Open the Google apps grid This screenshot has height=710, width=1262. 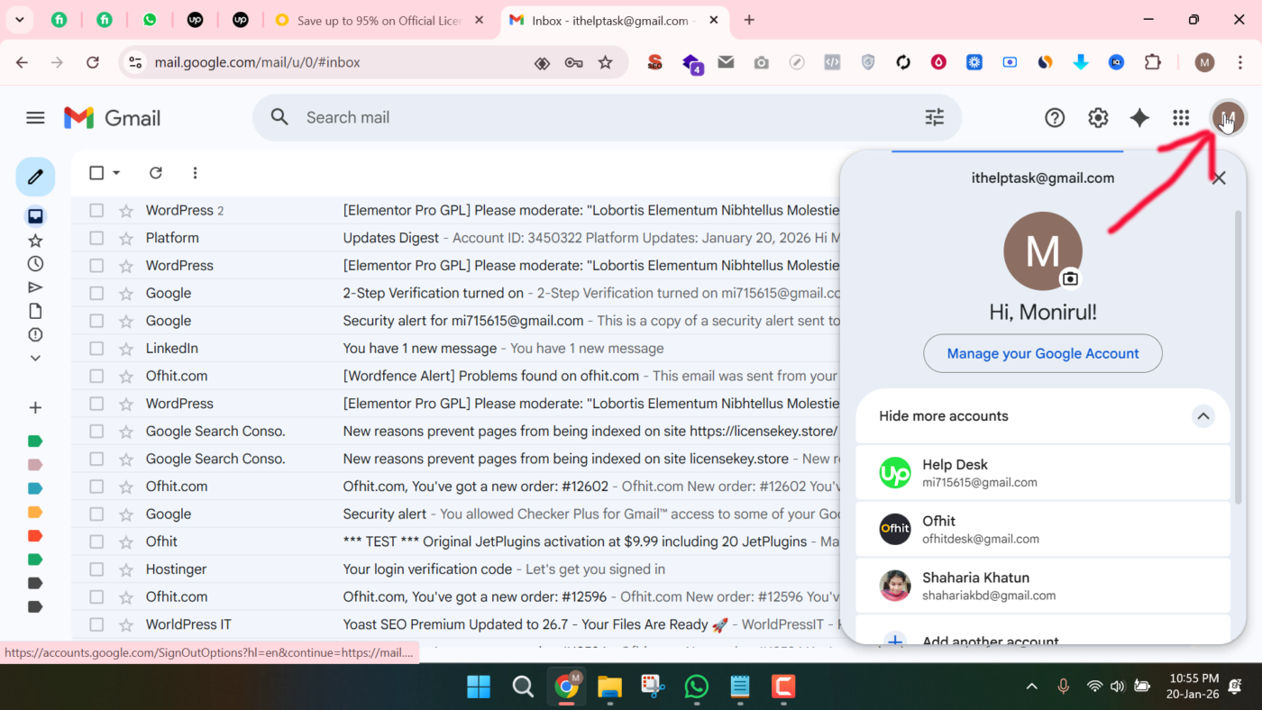[x=1180, y=117]
